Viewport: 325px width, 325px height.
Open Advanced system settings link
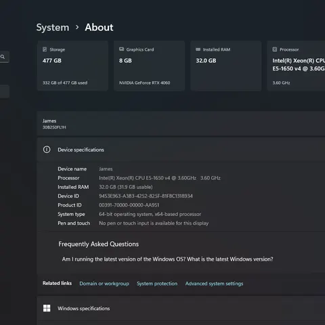tap(214, 284)
